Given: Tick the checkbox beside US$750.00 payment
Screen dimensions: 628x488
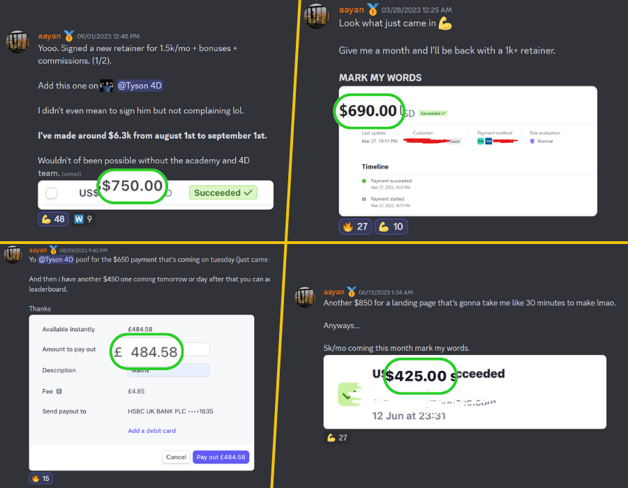Looking at the screenshot, I should (x=51, y=193).
